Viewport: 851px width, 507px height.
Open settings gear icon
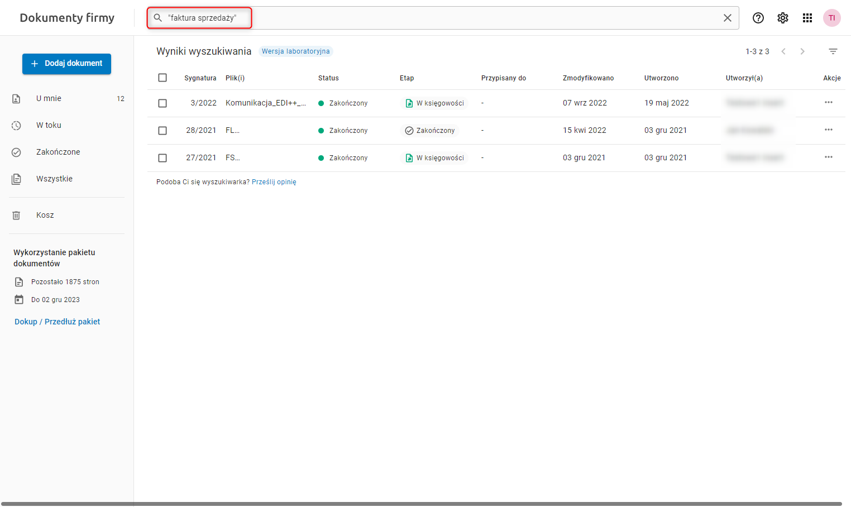(783, 18)
